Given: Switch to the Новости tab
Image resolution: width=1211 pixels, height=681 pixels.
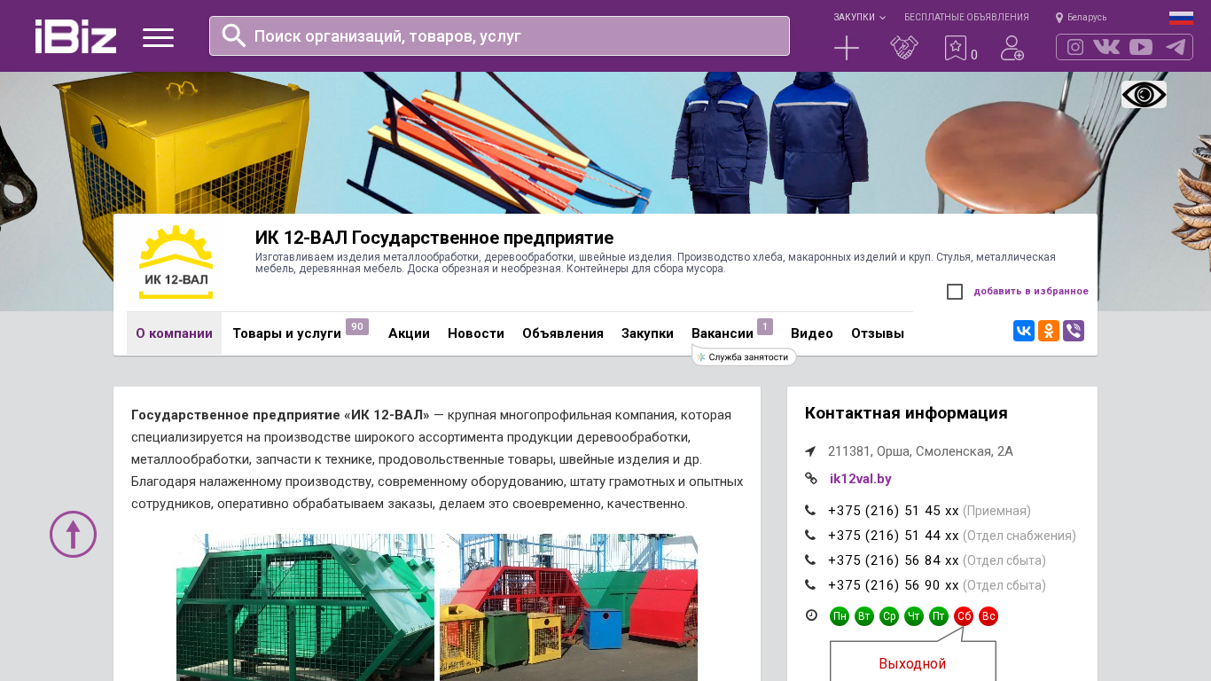Looking at the screenshot, I should tap(476, 333).
